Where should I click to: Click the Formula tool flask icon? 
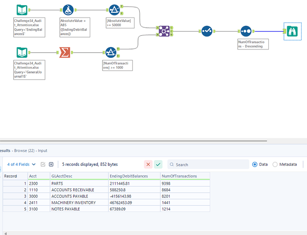coord(68,9)
